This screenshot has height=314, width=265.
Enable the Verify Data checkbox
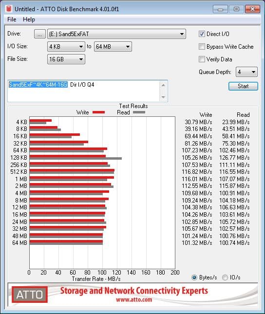[x=202, y=59]
